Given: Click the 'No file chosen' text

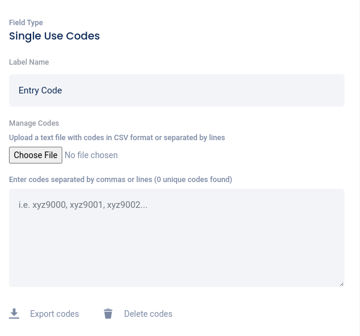Looking at the screenshot, I should click(91, 155).
